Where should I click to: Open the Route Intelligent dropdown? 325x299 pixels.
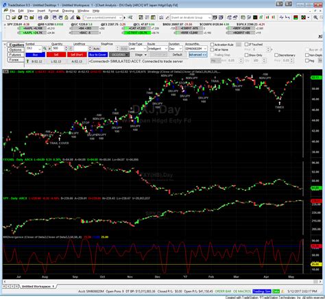click(166, 49)
